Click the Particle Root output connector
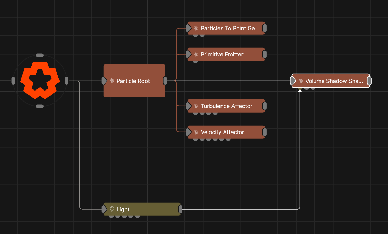388x234 pixels. (x=165, y=81)
